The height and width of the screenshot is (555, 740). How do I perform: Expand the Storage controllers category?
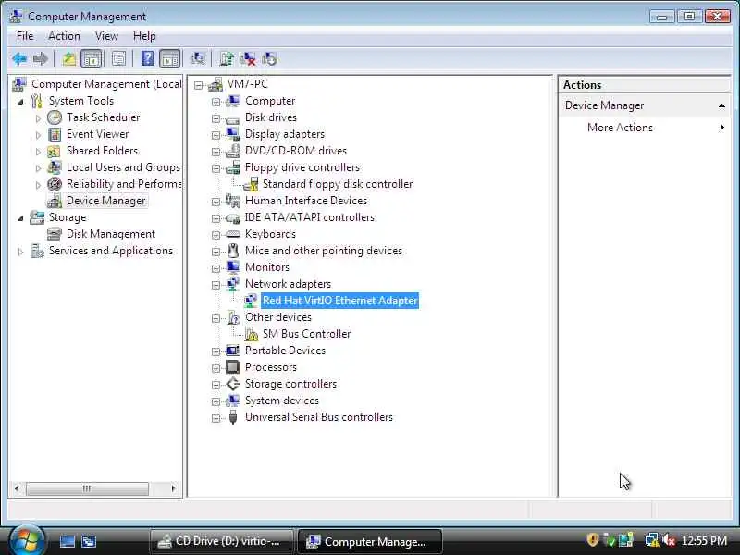pos(216,385)
